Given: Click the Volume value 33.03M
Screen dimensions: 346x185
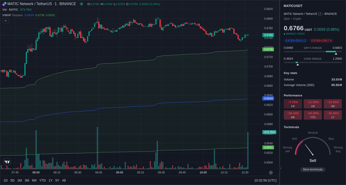Looking at the screenshot, I should point(336,80).
